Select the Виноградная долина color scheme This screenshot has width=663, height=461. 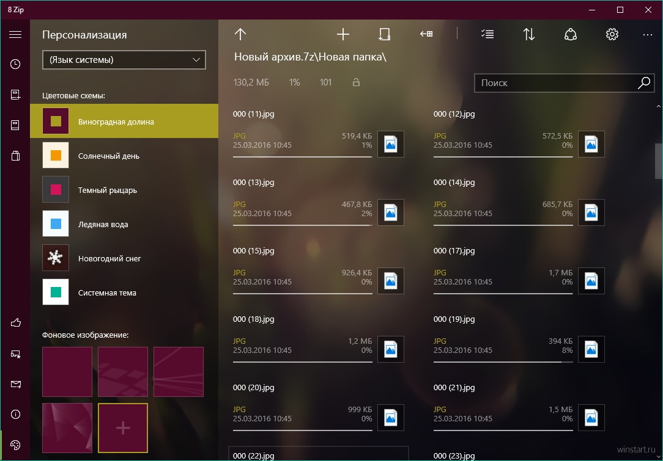(x=124, y=121)
